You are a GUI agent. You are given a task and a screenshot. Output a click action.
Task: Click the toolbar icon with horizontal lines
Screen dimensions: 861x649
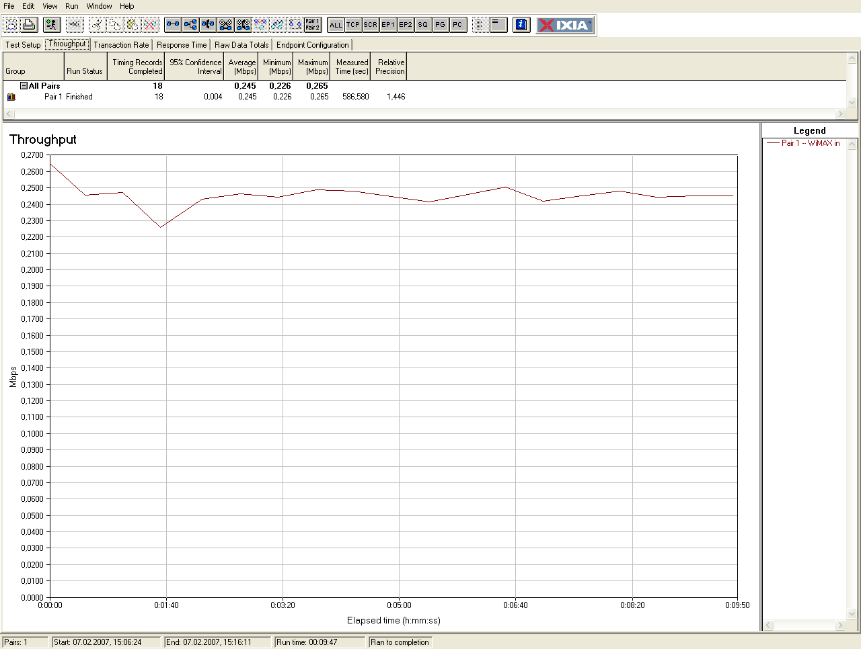(498, 25)
